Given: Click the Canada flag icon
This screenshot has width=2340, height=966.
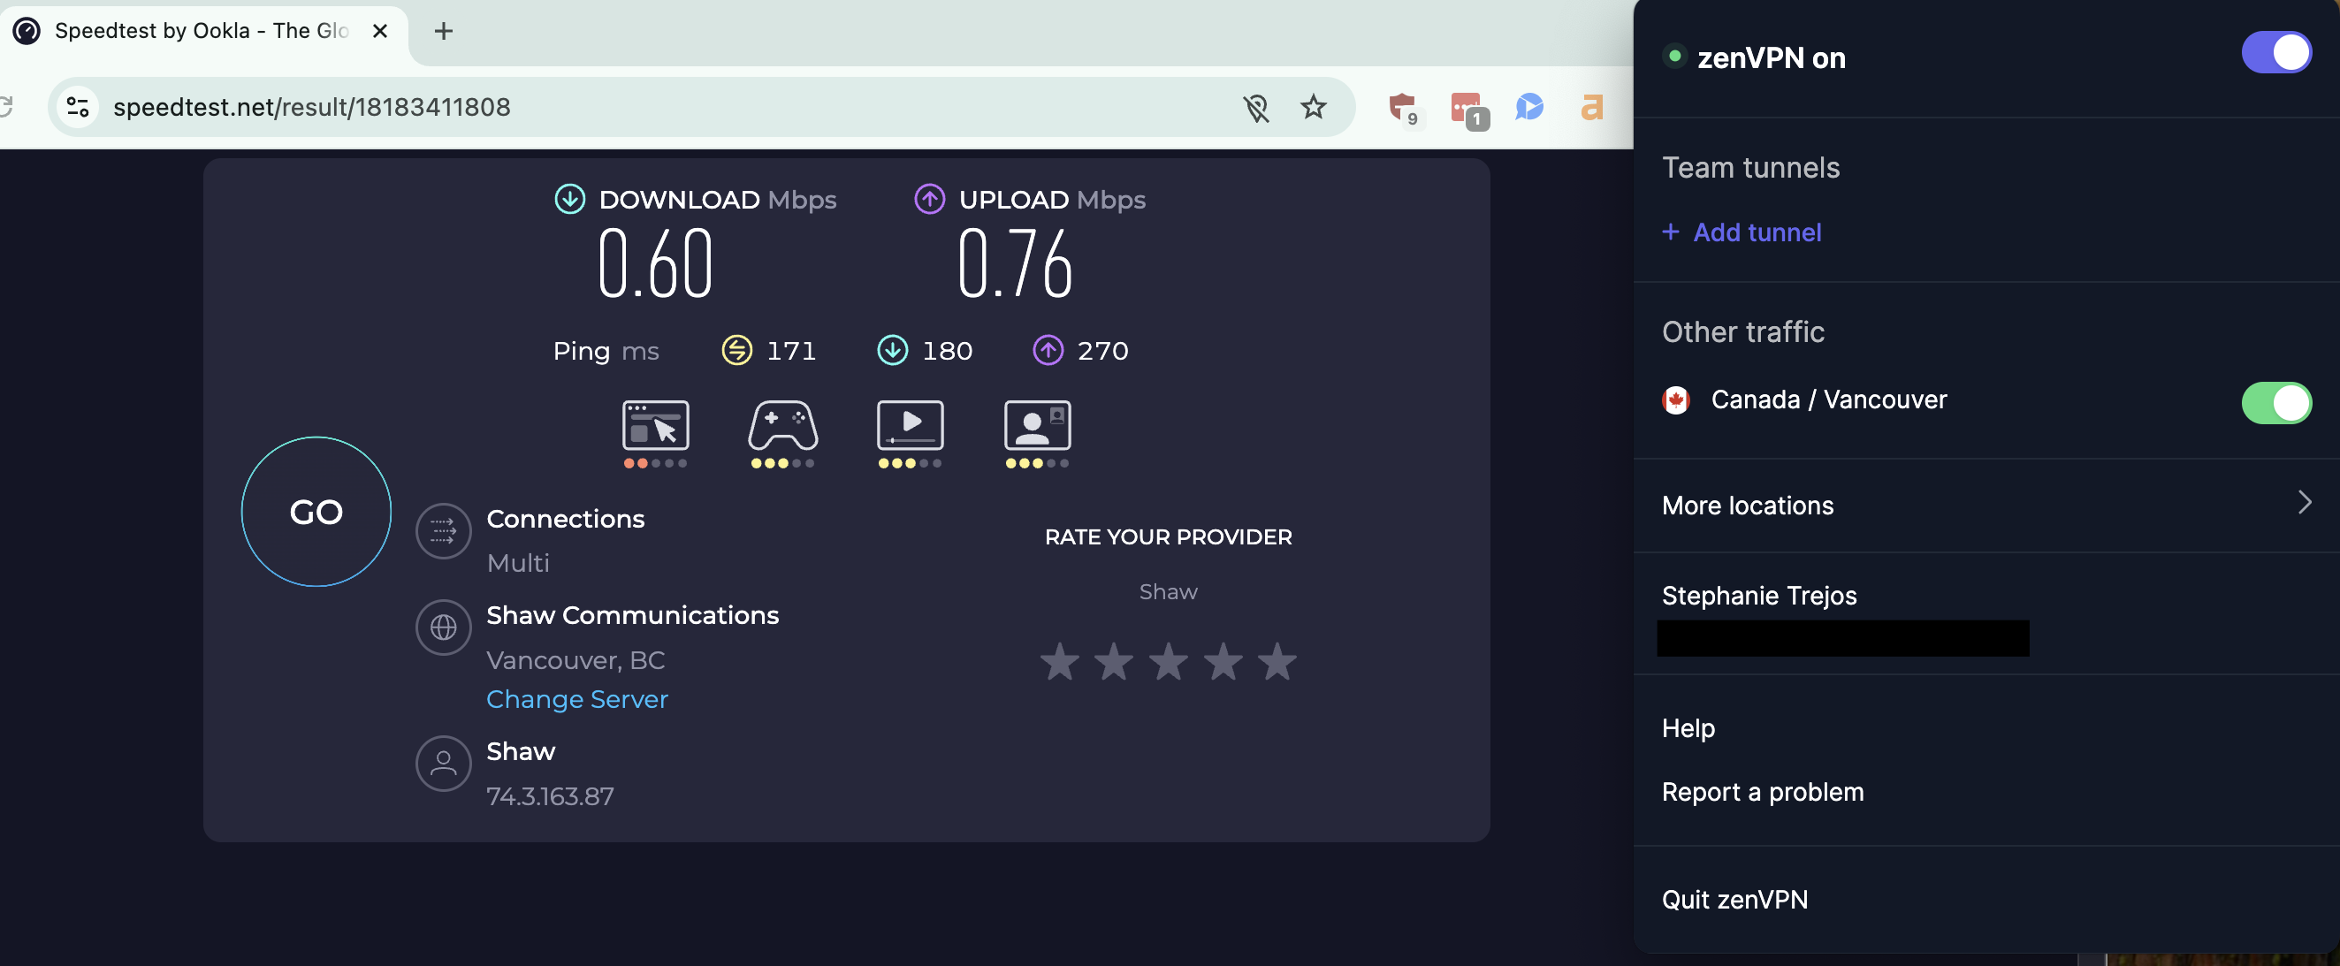Looking at the screenshot, I should 1675,400.
